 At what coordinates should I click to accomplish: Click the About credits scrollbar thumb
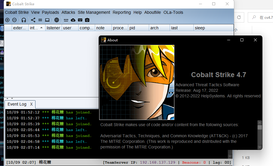coord(259,127)
